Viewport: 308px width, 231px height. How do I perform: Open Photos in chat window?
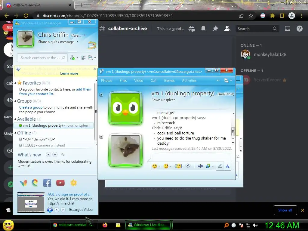point(107,81)
